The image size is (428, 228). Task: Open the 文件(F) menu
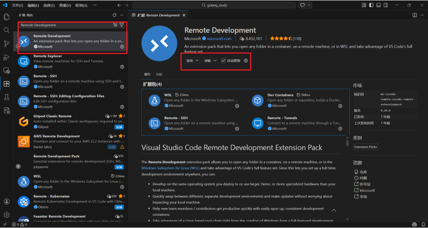coord(18,5)
